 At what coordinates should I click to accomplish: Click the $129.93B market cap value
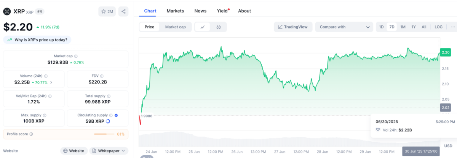(58, 62)
